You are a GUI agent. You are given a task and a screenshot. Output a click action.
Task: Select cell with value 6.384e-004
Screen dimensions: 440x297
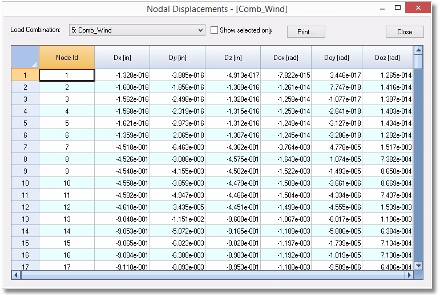pyautogui.click(x=387, y=231)
